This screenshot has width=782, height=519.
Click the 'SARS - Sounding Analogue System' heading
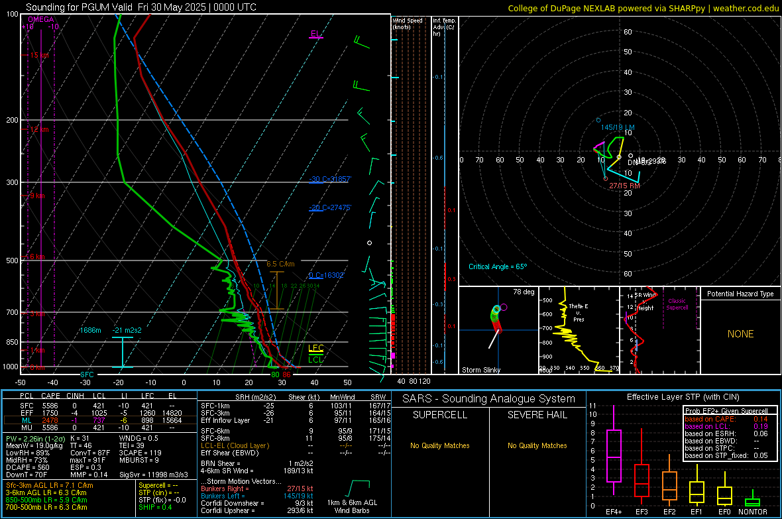pos(489,399)
